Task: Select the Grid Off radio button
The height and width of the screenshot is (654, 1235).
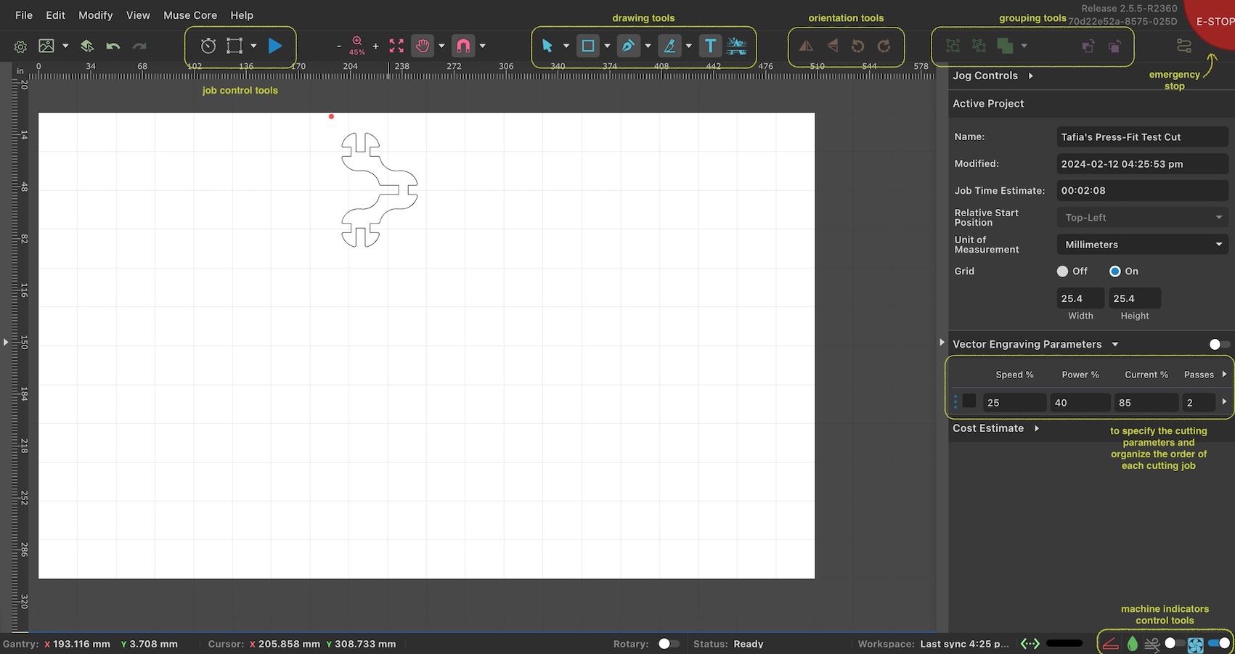Action: 1062,271
